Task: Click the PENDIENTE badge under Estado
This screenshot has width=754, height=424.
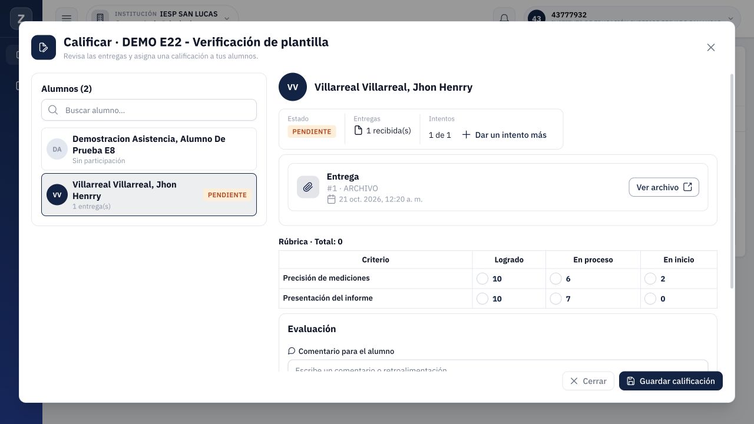Action: [x=312, y=131]
